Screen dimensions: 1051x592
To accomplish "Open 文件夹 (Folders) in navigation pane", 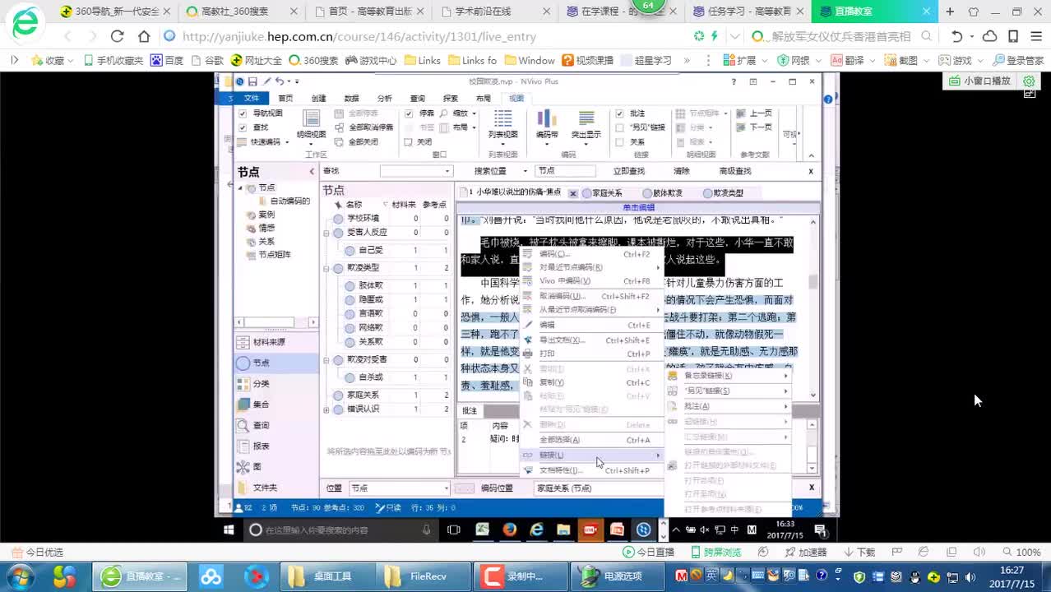I will [x=275, y=487].
